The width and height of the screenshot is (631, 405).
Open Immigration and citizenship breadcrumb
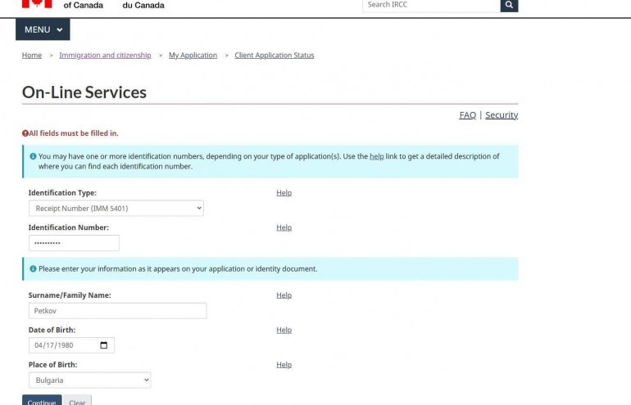coord(105,56)
